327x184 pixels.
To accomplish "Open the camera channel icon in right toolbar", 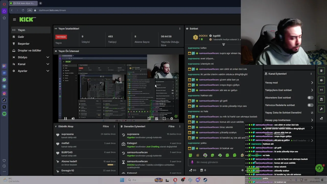I will 321,99.
